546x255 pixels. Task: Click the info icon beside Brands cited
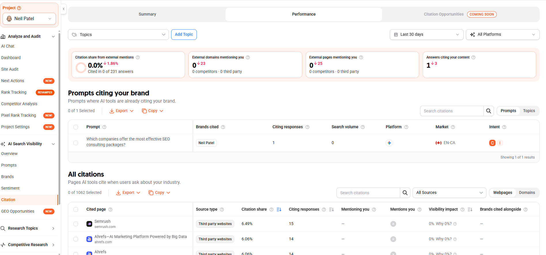[x=223, y=127]
